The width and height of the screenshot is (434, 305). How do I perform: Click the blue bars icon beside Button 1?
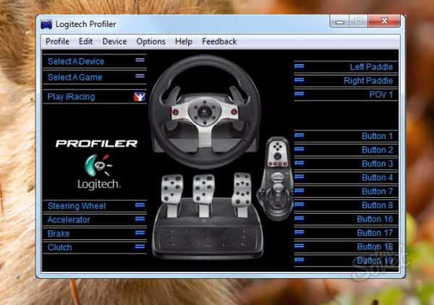[299, 135]
